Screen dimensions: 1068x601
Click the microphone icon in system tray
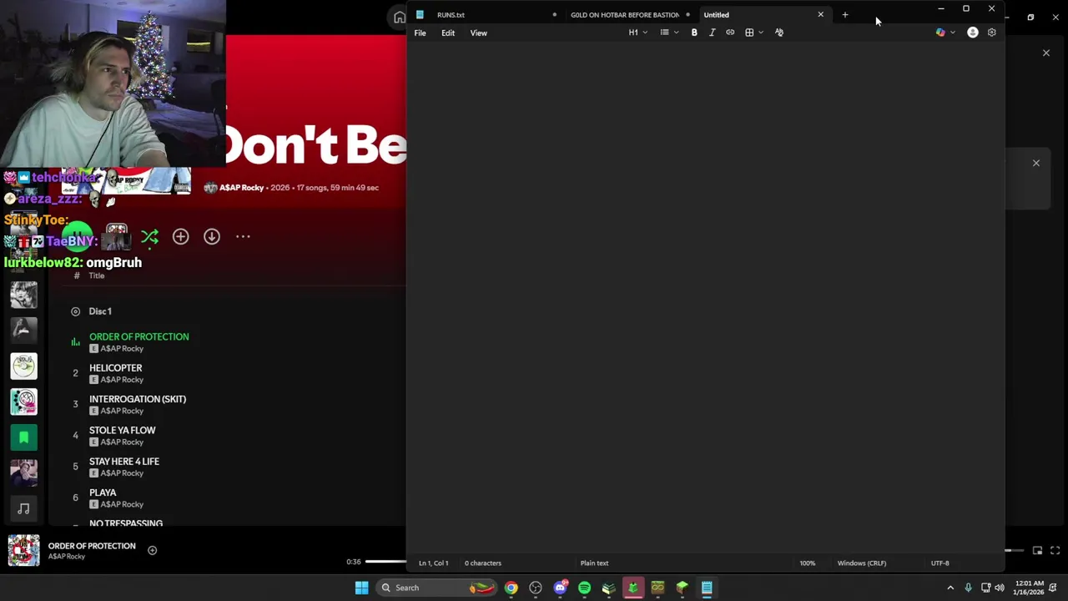(968, 588)
